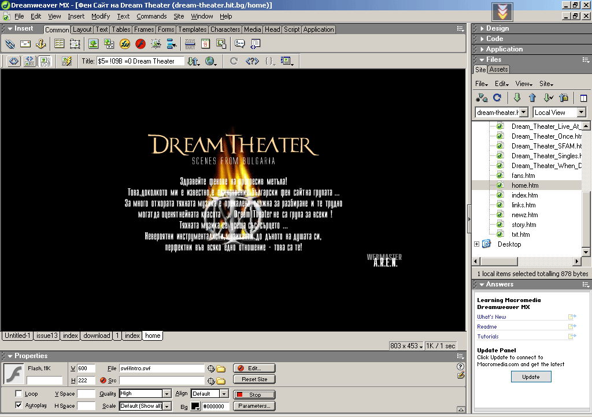Put files with the blue up arrow
The height and width of the screenshot is (417, 592).
532,98
